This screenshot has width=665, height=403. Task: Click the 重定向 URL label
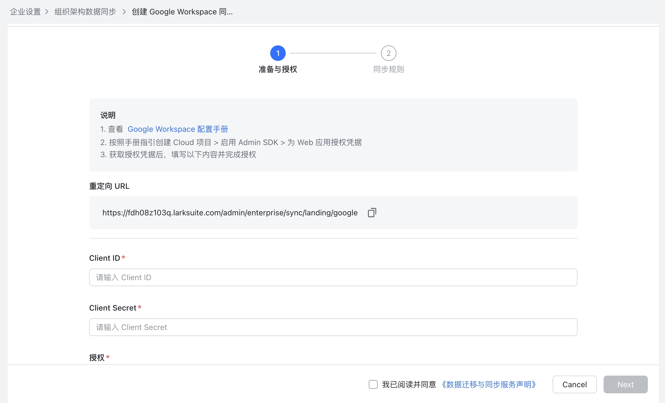(x=109, y=186)
